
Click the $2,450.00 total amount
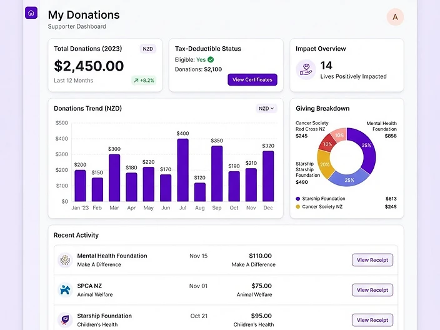(89, 66)
